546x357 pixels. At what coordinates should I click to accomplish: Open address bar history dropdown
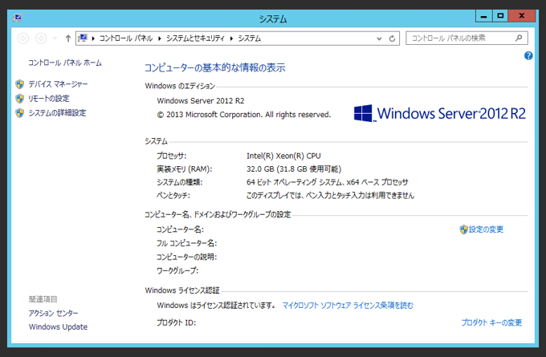pos(379,39)
